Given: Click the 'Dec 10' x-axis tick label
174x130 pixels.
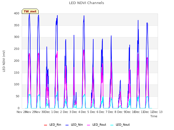Looking at the screenshot, I should (x=130, y=112).
